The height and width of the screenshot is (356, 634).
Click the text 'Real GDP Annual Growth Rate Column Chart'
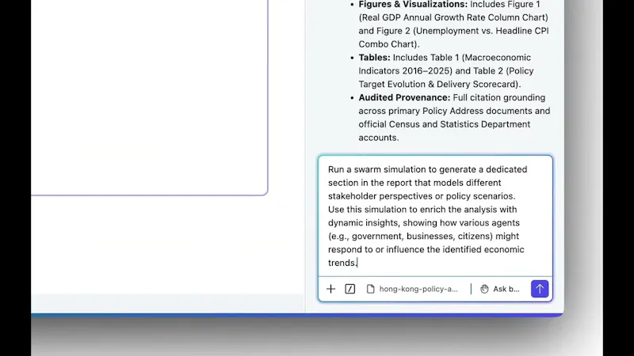coord(453,17)
